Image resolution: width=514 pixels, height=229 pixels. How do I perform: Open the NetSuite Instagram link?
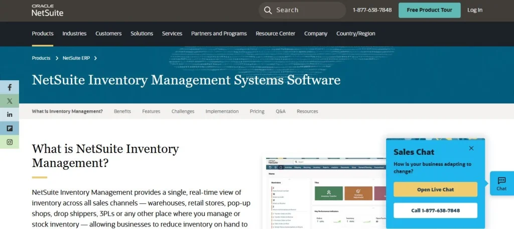click(x=10, y=142)
